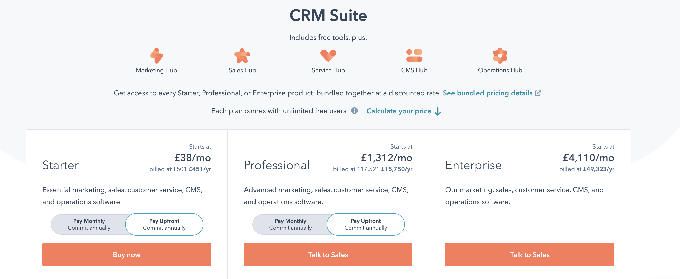Click the £4,110/mo Enterprise price

588,158
